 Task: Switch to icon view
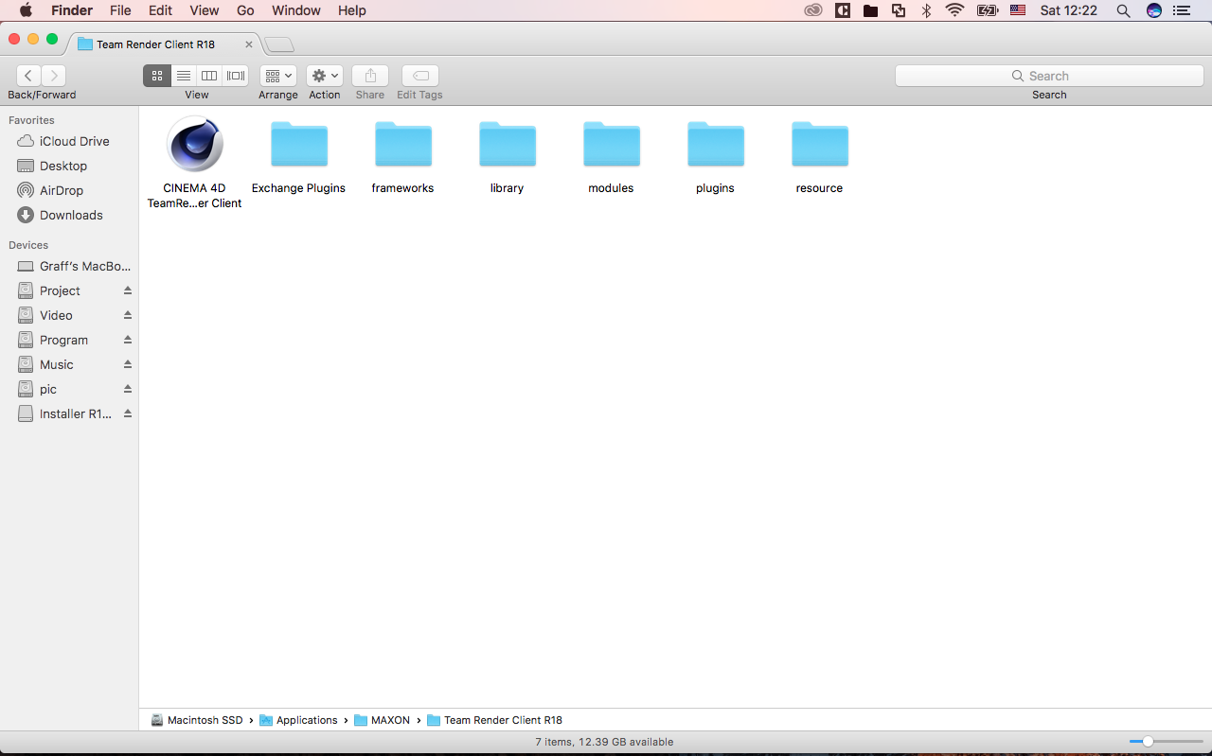point(157,76)
